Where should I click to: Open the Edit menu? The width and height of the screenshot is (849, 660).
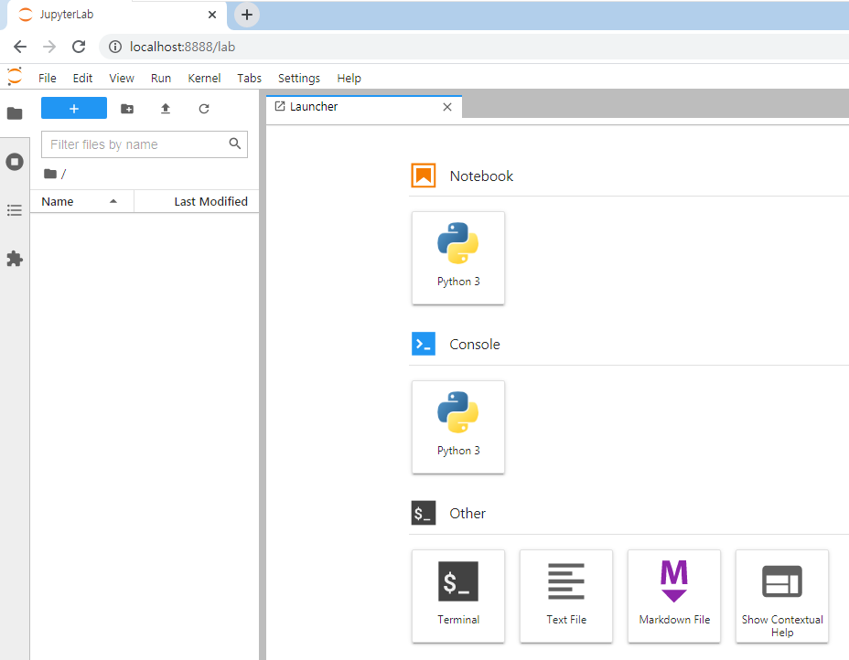click(82, 78)
